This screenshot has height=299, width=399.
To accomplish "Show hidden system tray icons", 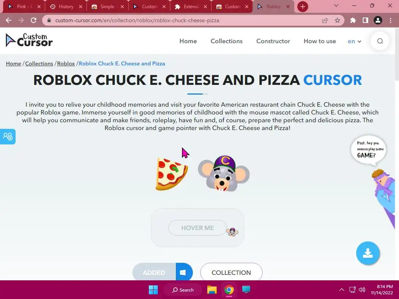I will [x=342, y=290].
